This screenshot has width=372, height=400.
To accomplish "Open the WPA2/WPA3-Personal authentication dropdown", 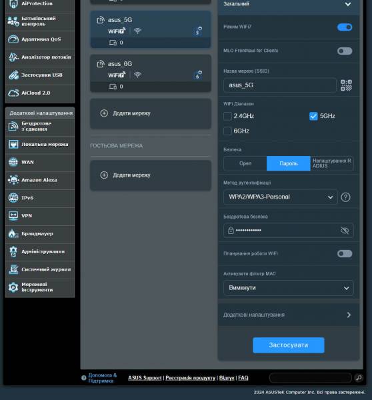I will coord(281,197).
